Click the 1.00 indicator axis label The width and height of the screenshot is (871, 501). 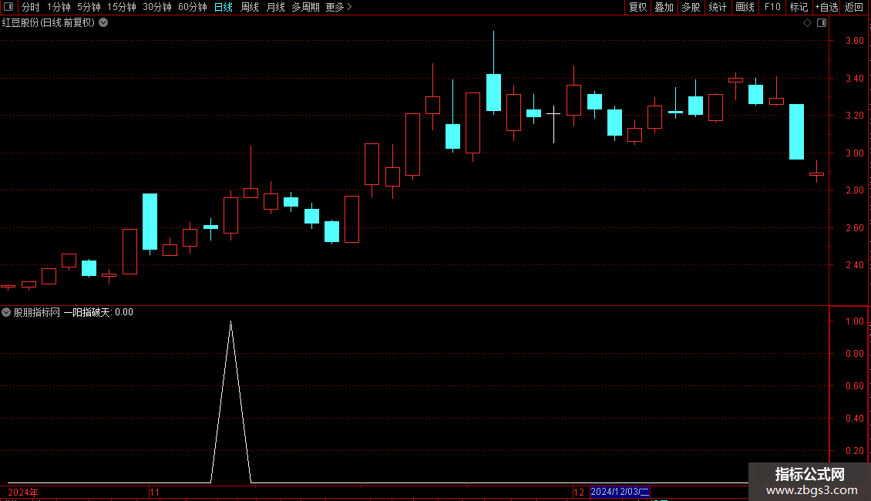pos(854,321)
